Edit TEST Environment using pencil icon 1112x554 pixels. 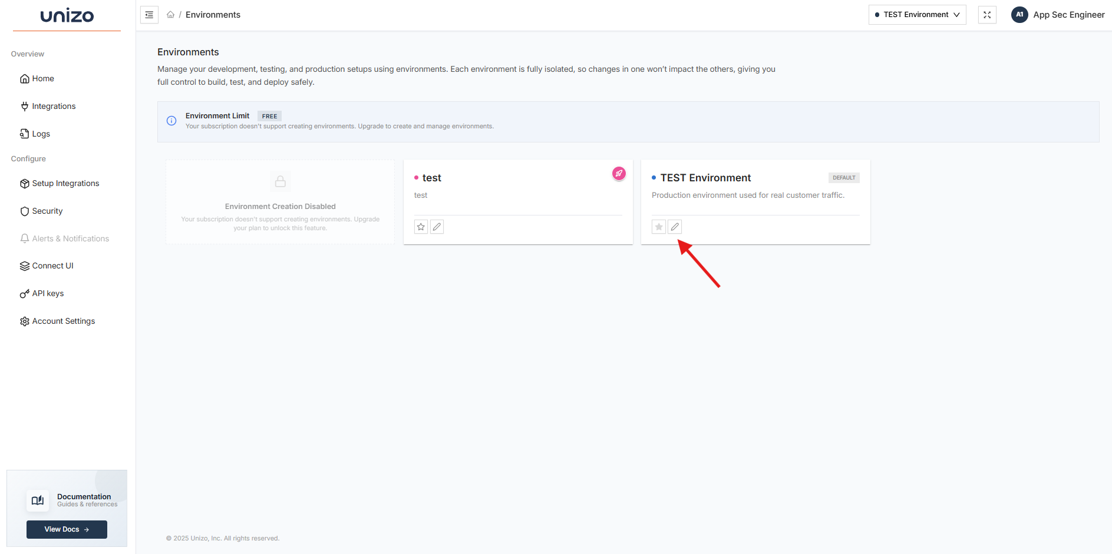[675, 227]
